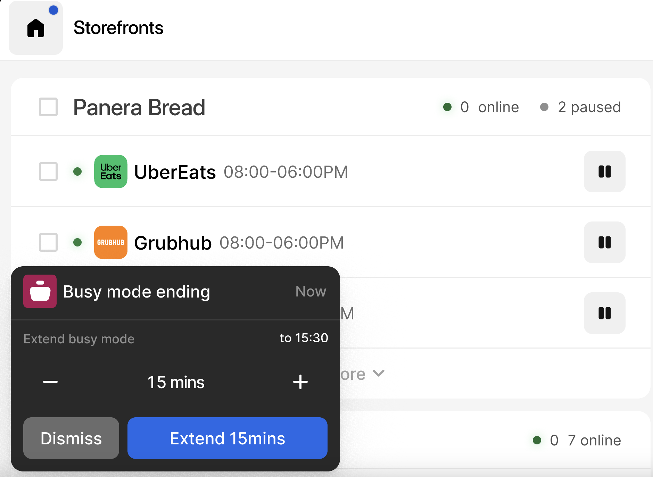Click the 0 online status indicator
653x477 pixels.
[481, 107]
